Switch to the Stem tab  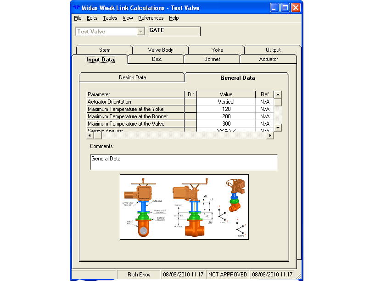point(105,50)
